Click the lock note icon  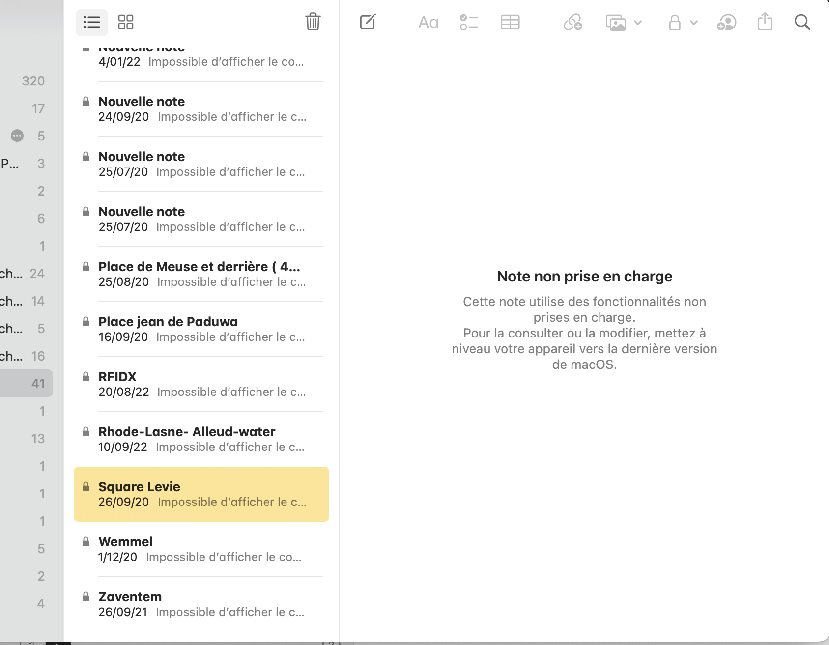[x=675, y=22]
